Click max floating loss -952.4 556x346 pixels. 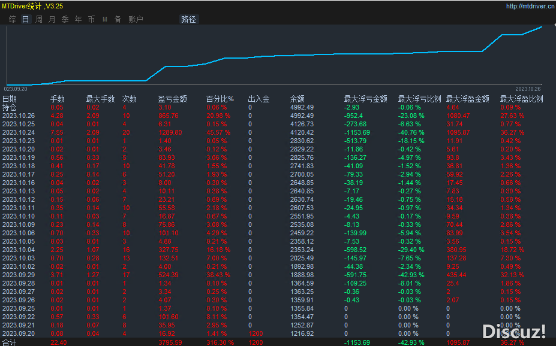pyautogui.click(x=353, y=116)
